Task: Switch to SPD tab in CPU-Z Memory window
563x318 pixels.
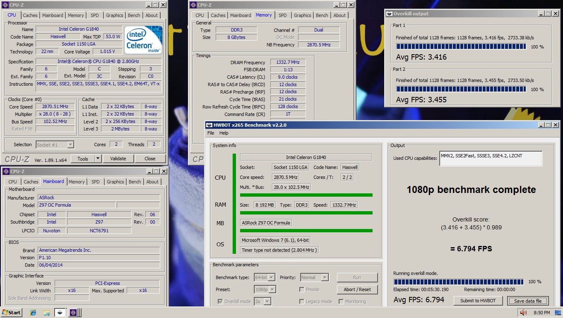Action: click(283, 15)
